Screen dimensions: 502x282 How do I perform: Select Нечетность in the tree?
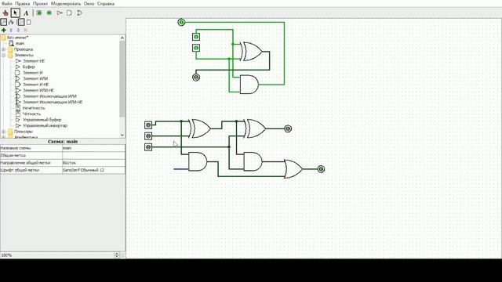coord(34,108)
